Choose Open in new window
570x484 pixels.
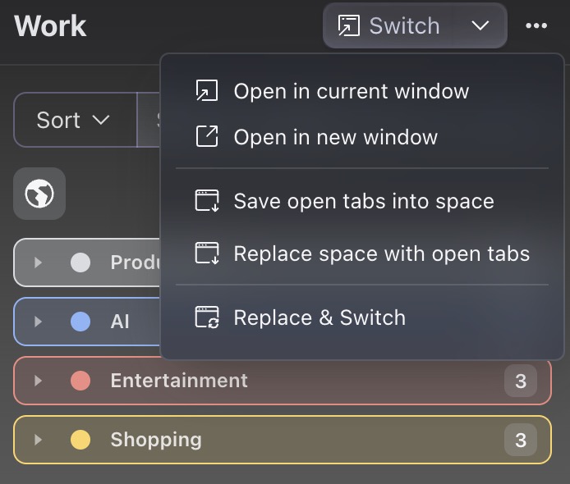(335, 137)
